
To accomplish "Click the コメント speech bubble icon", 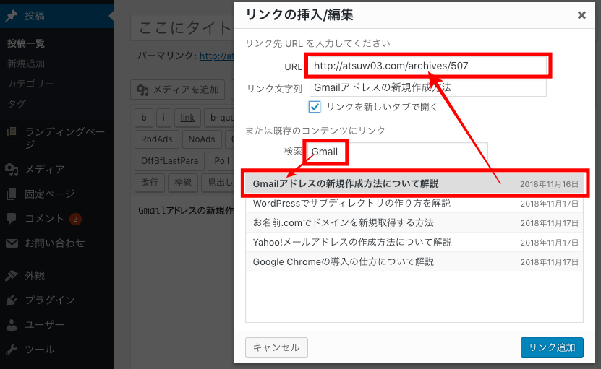I will coord(12,219).
